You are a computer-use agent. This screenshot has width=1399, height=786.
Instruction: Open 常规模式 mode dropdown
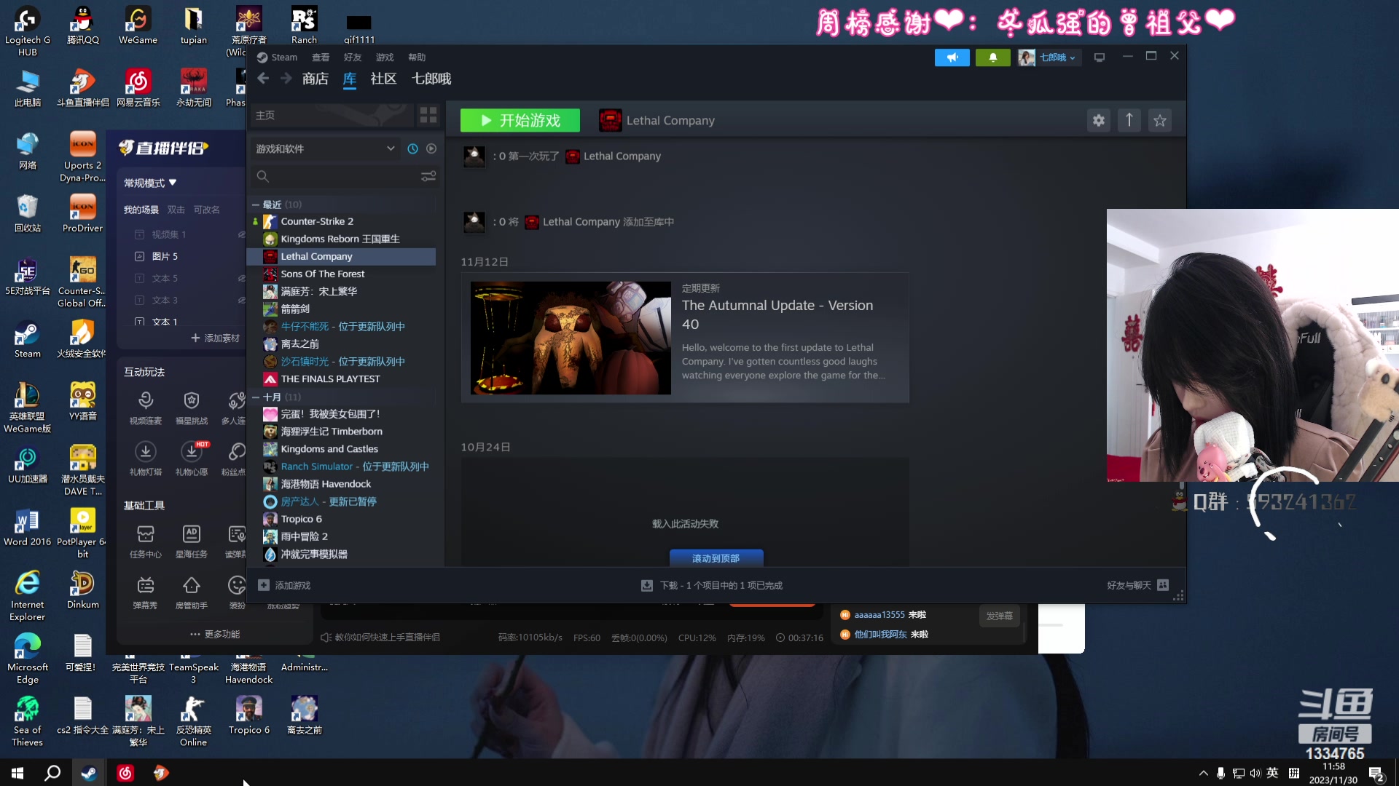point(150,183)
